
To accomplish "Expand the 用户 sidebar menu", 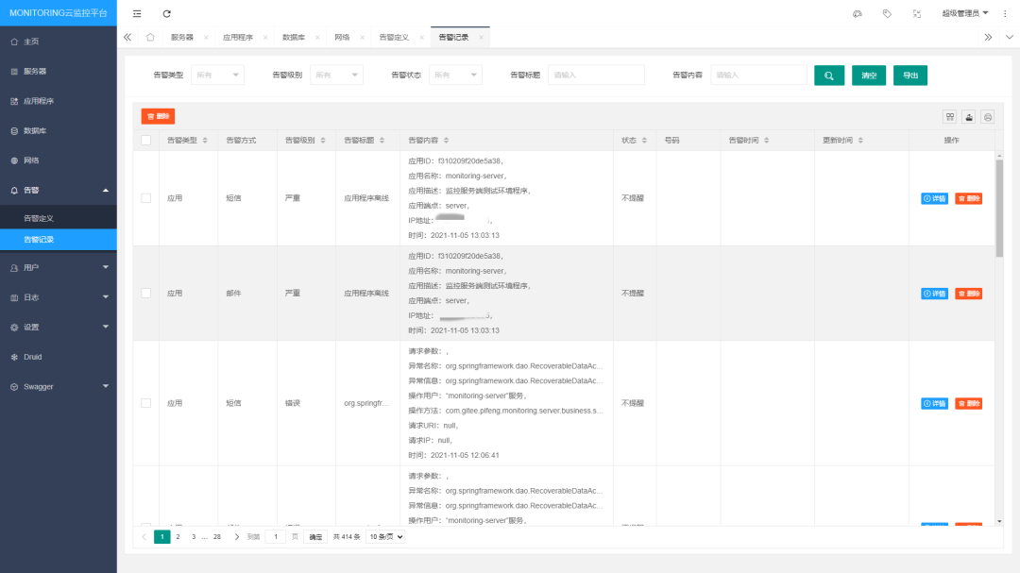I will pos(59,268).
